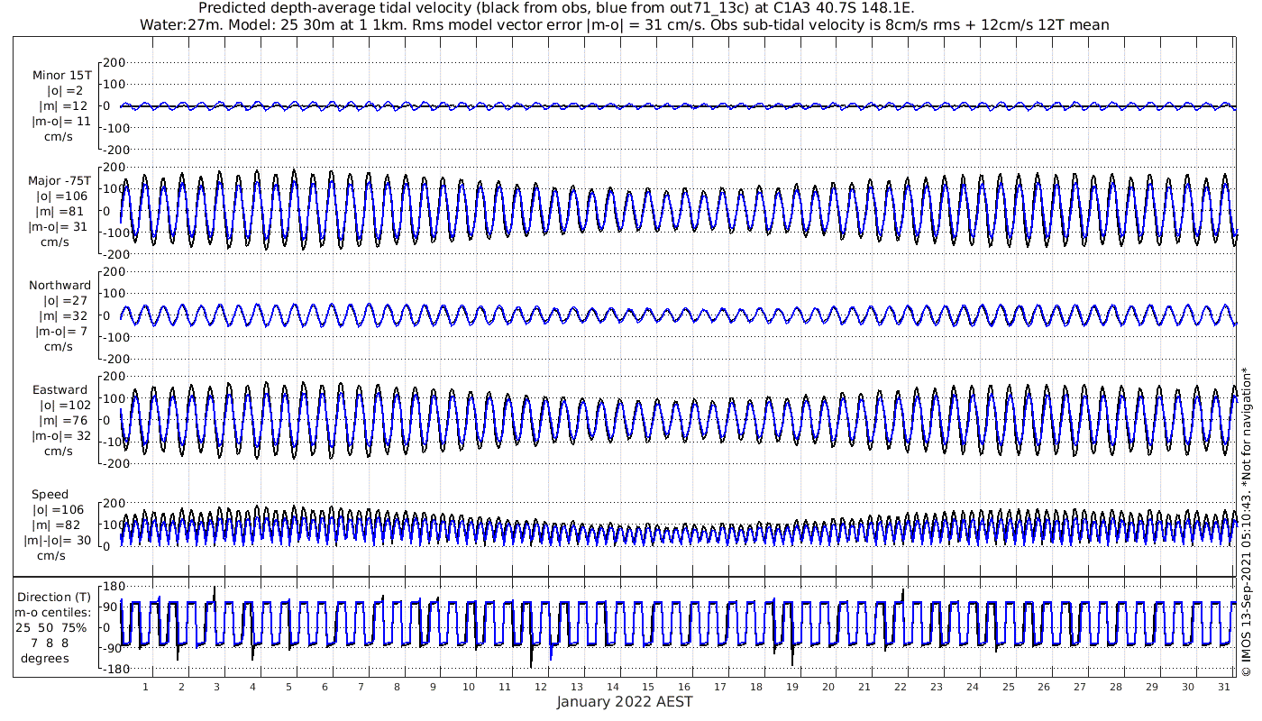Click '|m-o|= 31' in the Major panel

point(59,227)
